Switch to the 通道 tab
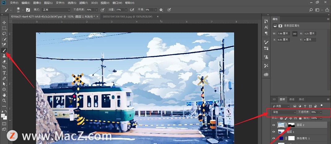Viewport: 331px width, 144px height. coord(292,99)
